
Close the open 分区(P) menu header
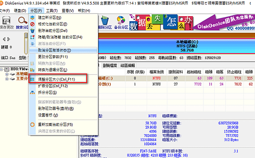[36, 11]
